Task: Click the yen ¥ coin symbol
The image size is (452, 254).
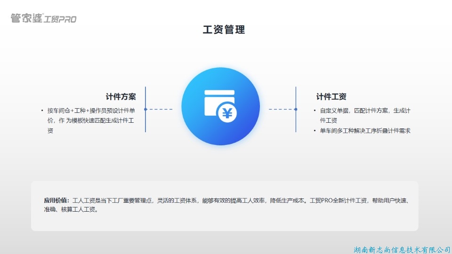Action: [227, 113]
